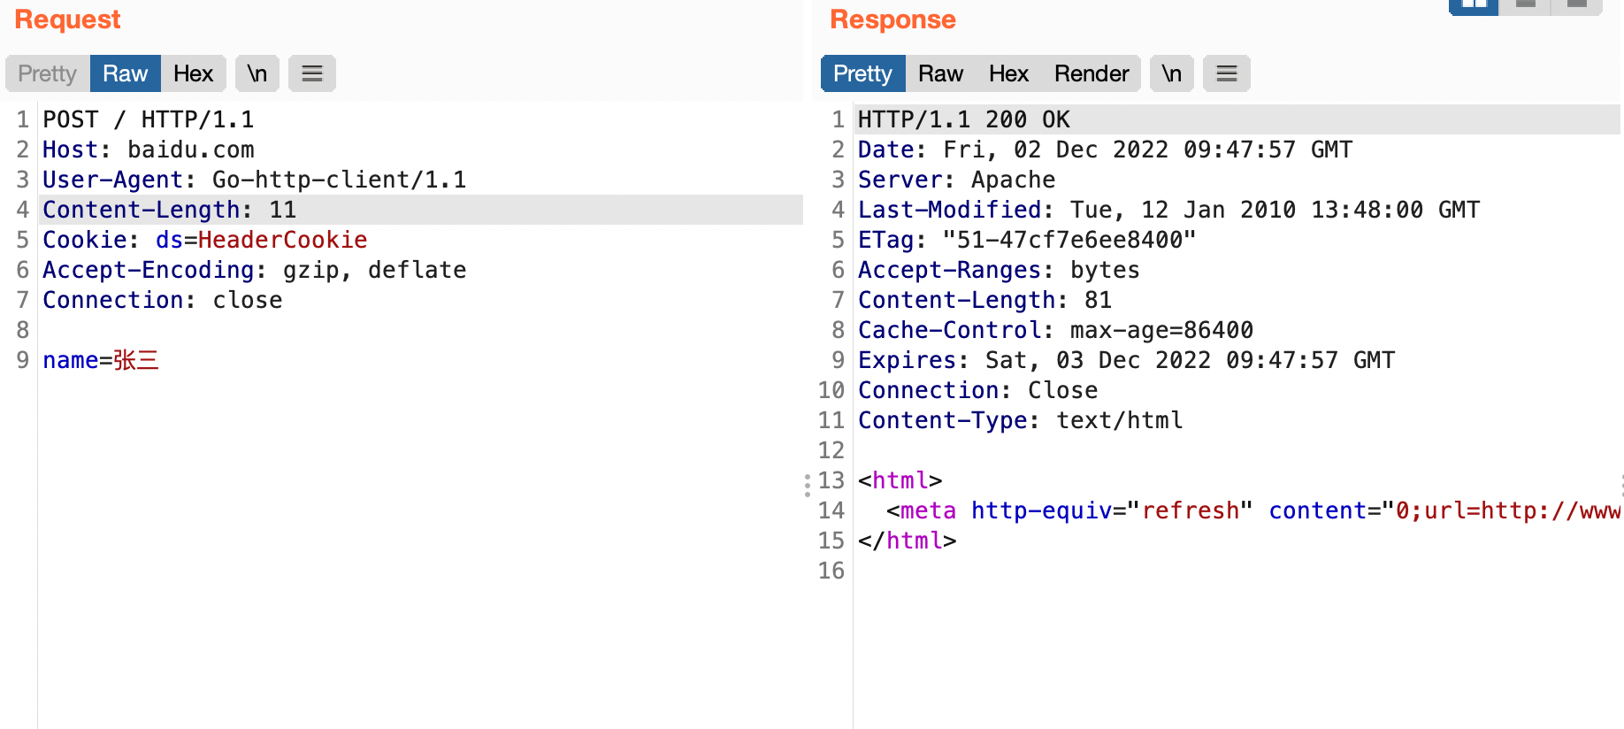Click the 'User-Agent: Go-http-client/1.1' line
Viewport: 1624px width, 729px height.
pos(255,180)
